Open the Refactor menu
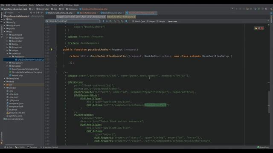The width and height of the screenshot is (273, 153). click(x=40, y=5)
